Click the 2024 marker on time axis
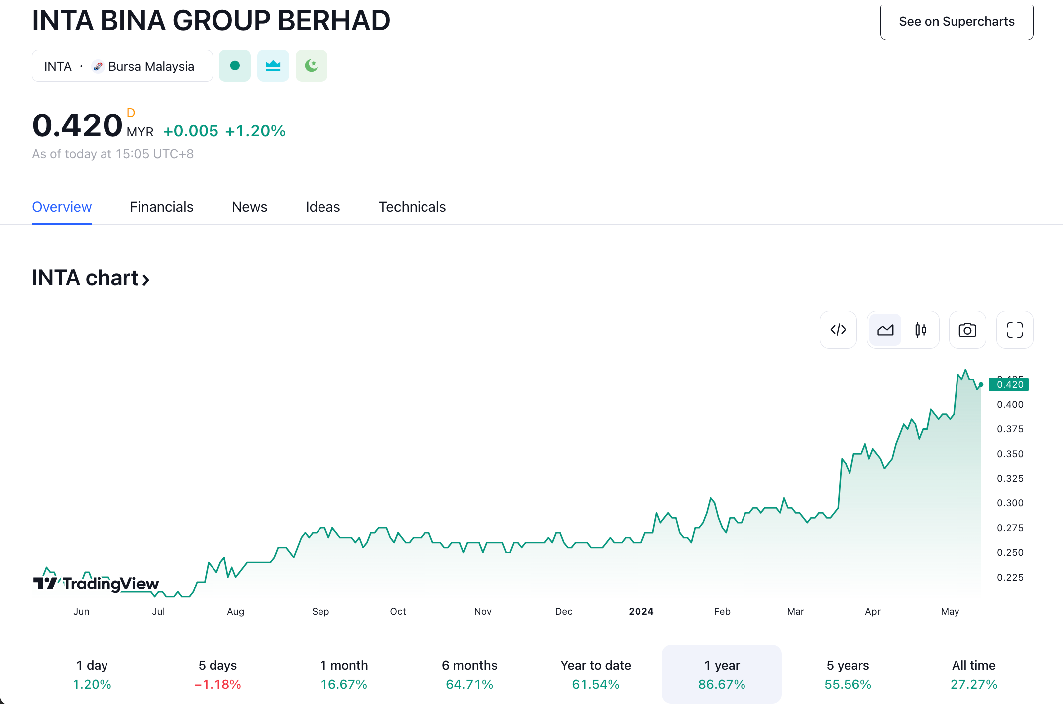 click(641, 611)
